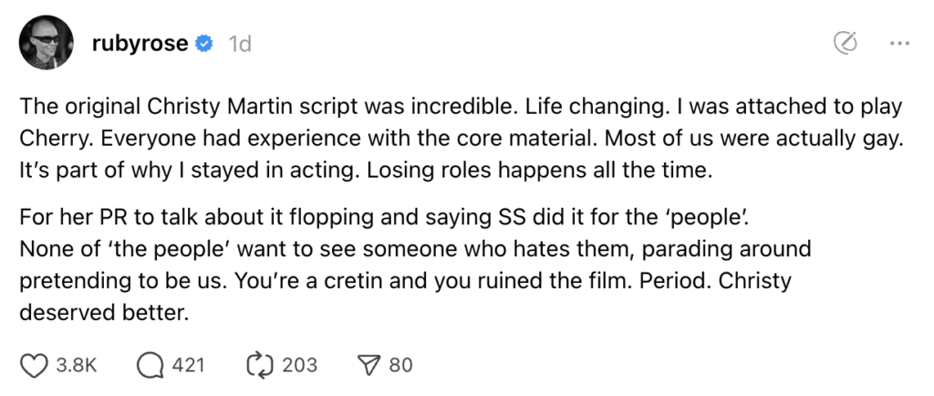Image resolution: width=934 pixels, height=396 pixels.
Task: Open the three-dot more options menu
Action: click(898, 43)
